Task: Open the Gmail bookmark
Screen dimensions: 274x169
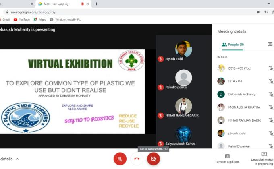Action: pyautogui.click(x=5, y=19)
